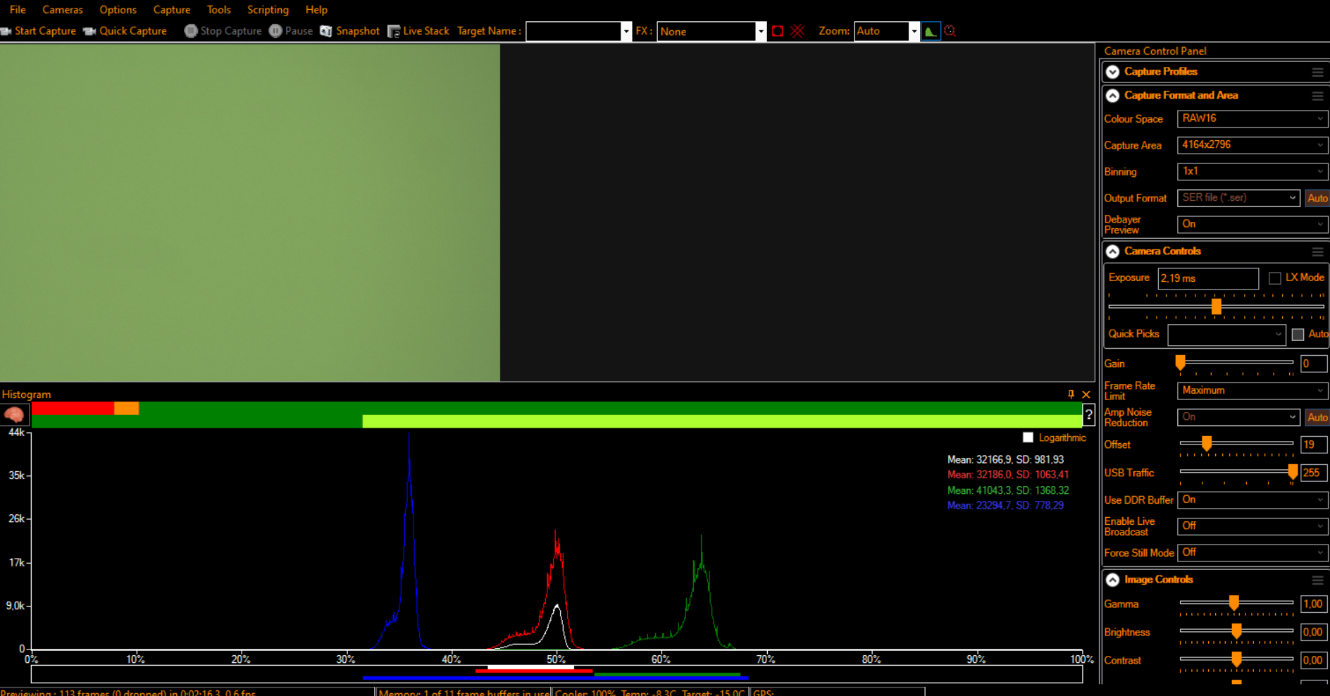Open the Scripting menu

click(x=268, y=10)
